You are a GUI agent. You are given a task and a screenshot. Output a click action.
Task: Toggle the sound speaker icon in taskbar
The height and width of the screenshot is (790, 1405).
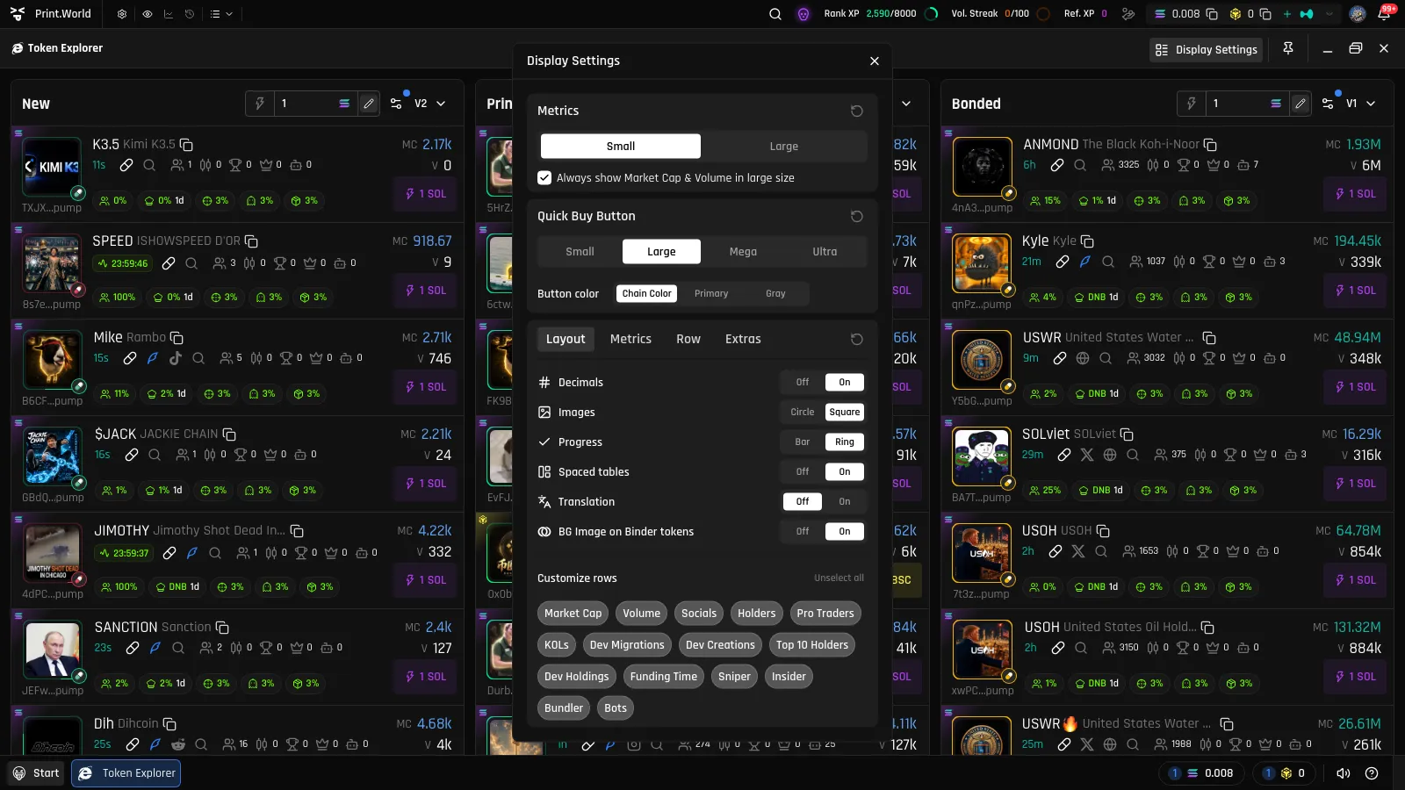[x=1343, y=773]
